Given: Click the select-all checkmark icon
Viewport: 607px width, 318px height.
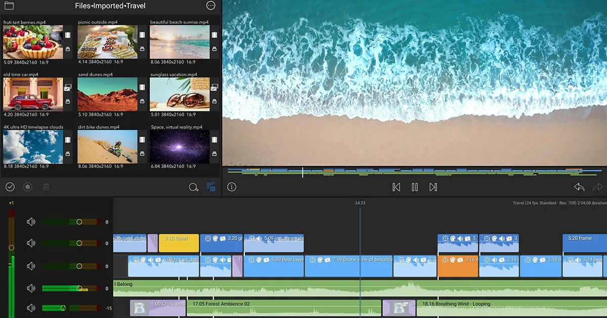Looking at the screenshot, I should [10, 187].
